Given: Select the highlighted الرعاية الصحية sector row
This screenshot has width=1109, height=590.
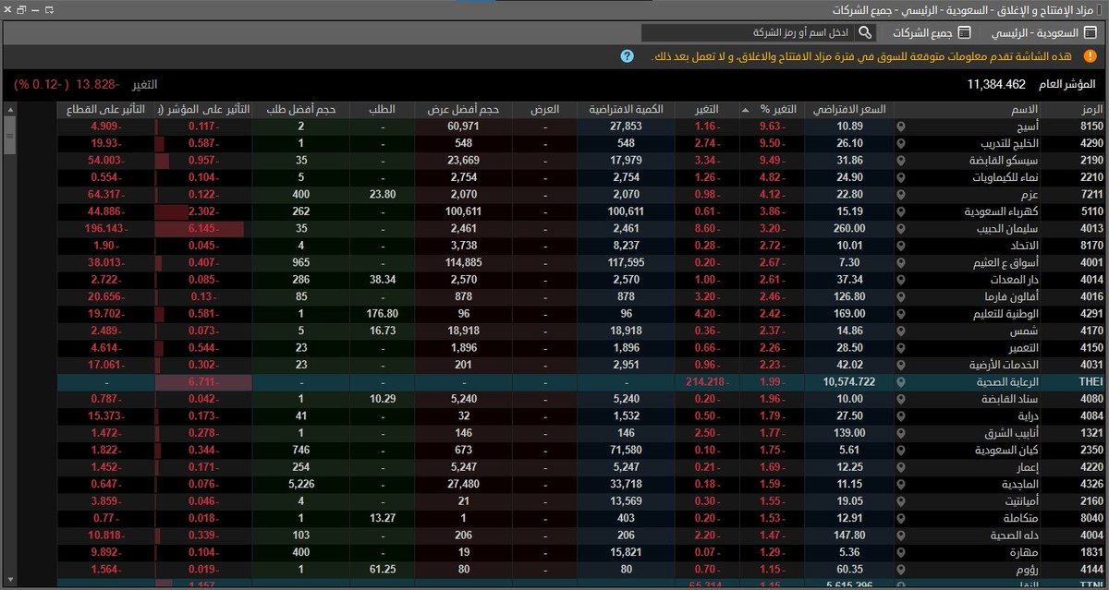Looking at the screenshot, I should 580,380.
